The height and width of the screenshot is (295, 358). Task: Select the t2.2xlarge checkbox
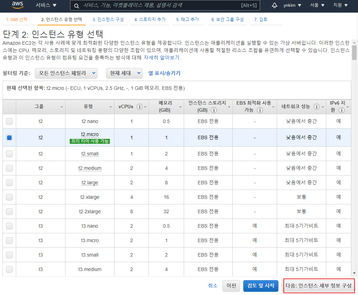click(x=10, y=211)
